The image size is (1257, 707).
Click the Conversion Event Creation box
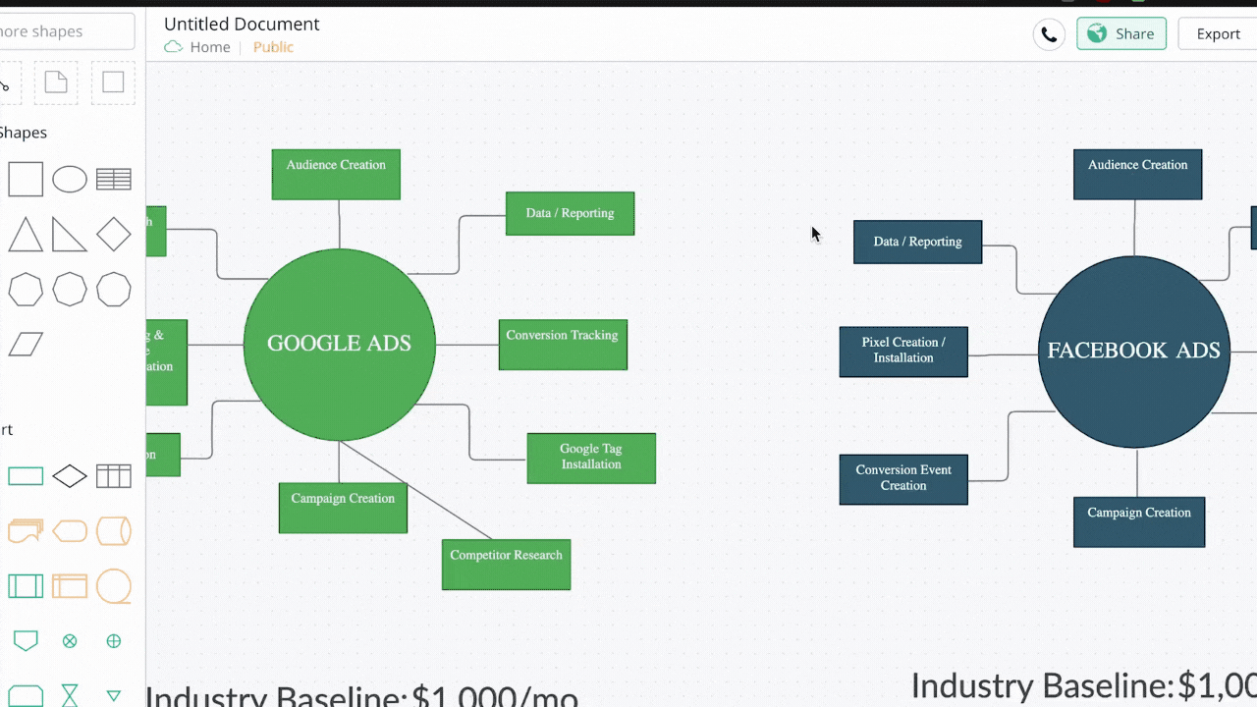(903, 479)
